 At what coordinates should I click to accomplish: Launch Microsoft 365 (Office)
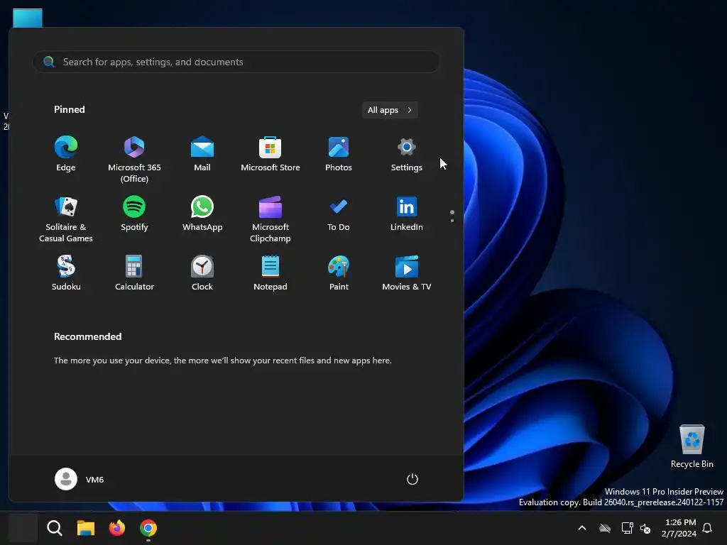point(134,160)
